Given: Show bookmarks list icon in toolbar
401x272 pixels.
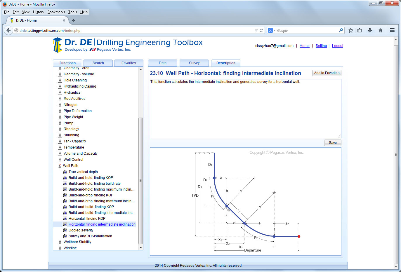Looking at the screenshot, I should (360, 30).
